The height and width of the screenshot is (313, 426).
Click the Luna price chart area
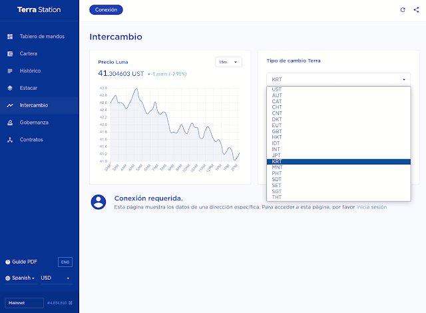174,125
